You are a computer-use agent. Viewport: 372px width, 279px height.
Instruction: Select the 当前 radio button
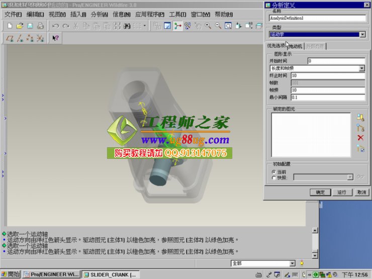(273, 171)
